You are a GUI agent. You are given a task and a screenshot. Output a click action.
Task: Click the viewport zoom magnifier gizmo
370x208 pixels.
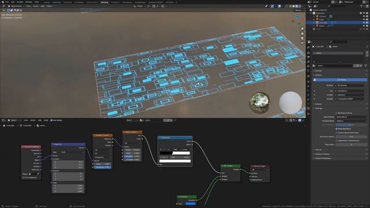click(302, 29)
